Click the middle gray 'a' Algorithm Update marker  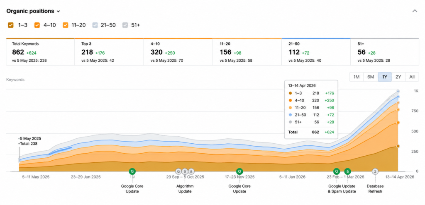pos(185,171)
